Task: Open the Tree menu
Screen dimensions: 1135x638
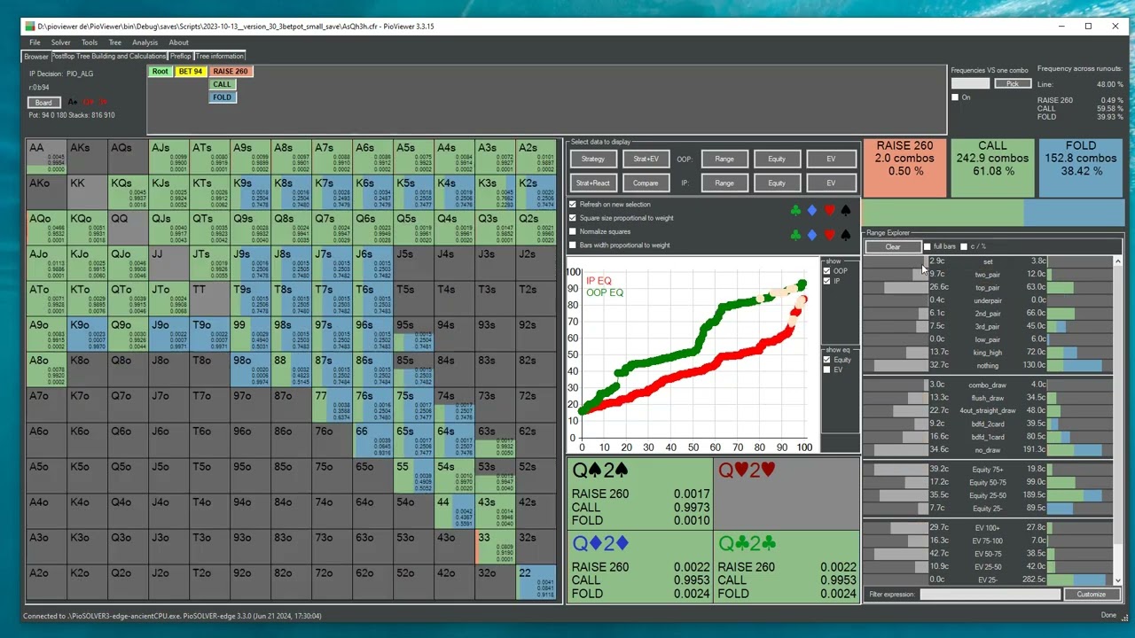Action: tap(114, 43)
